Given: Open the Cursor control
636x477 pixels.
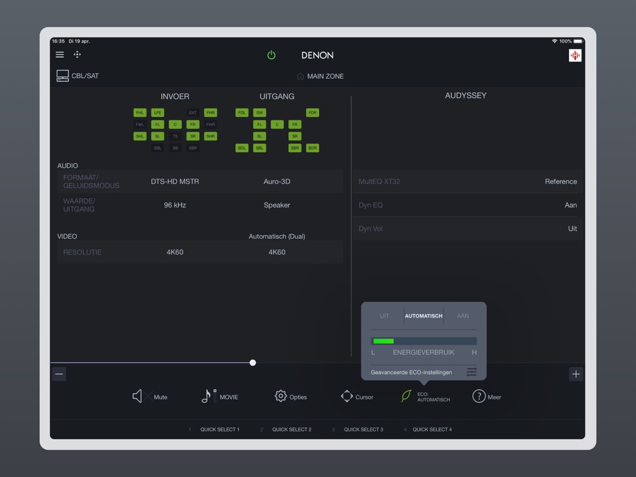Looking at the screenshot, I should coord(357,396).
